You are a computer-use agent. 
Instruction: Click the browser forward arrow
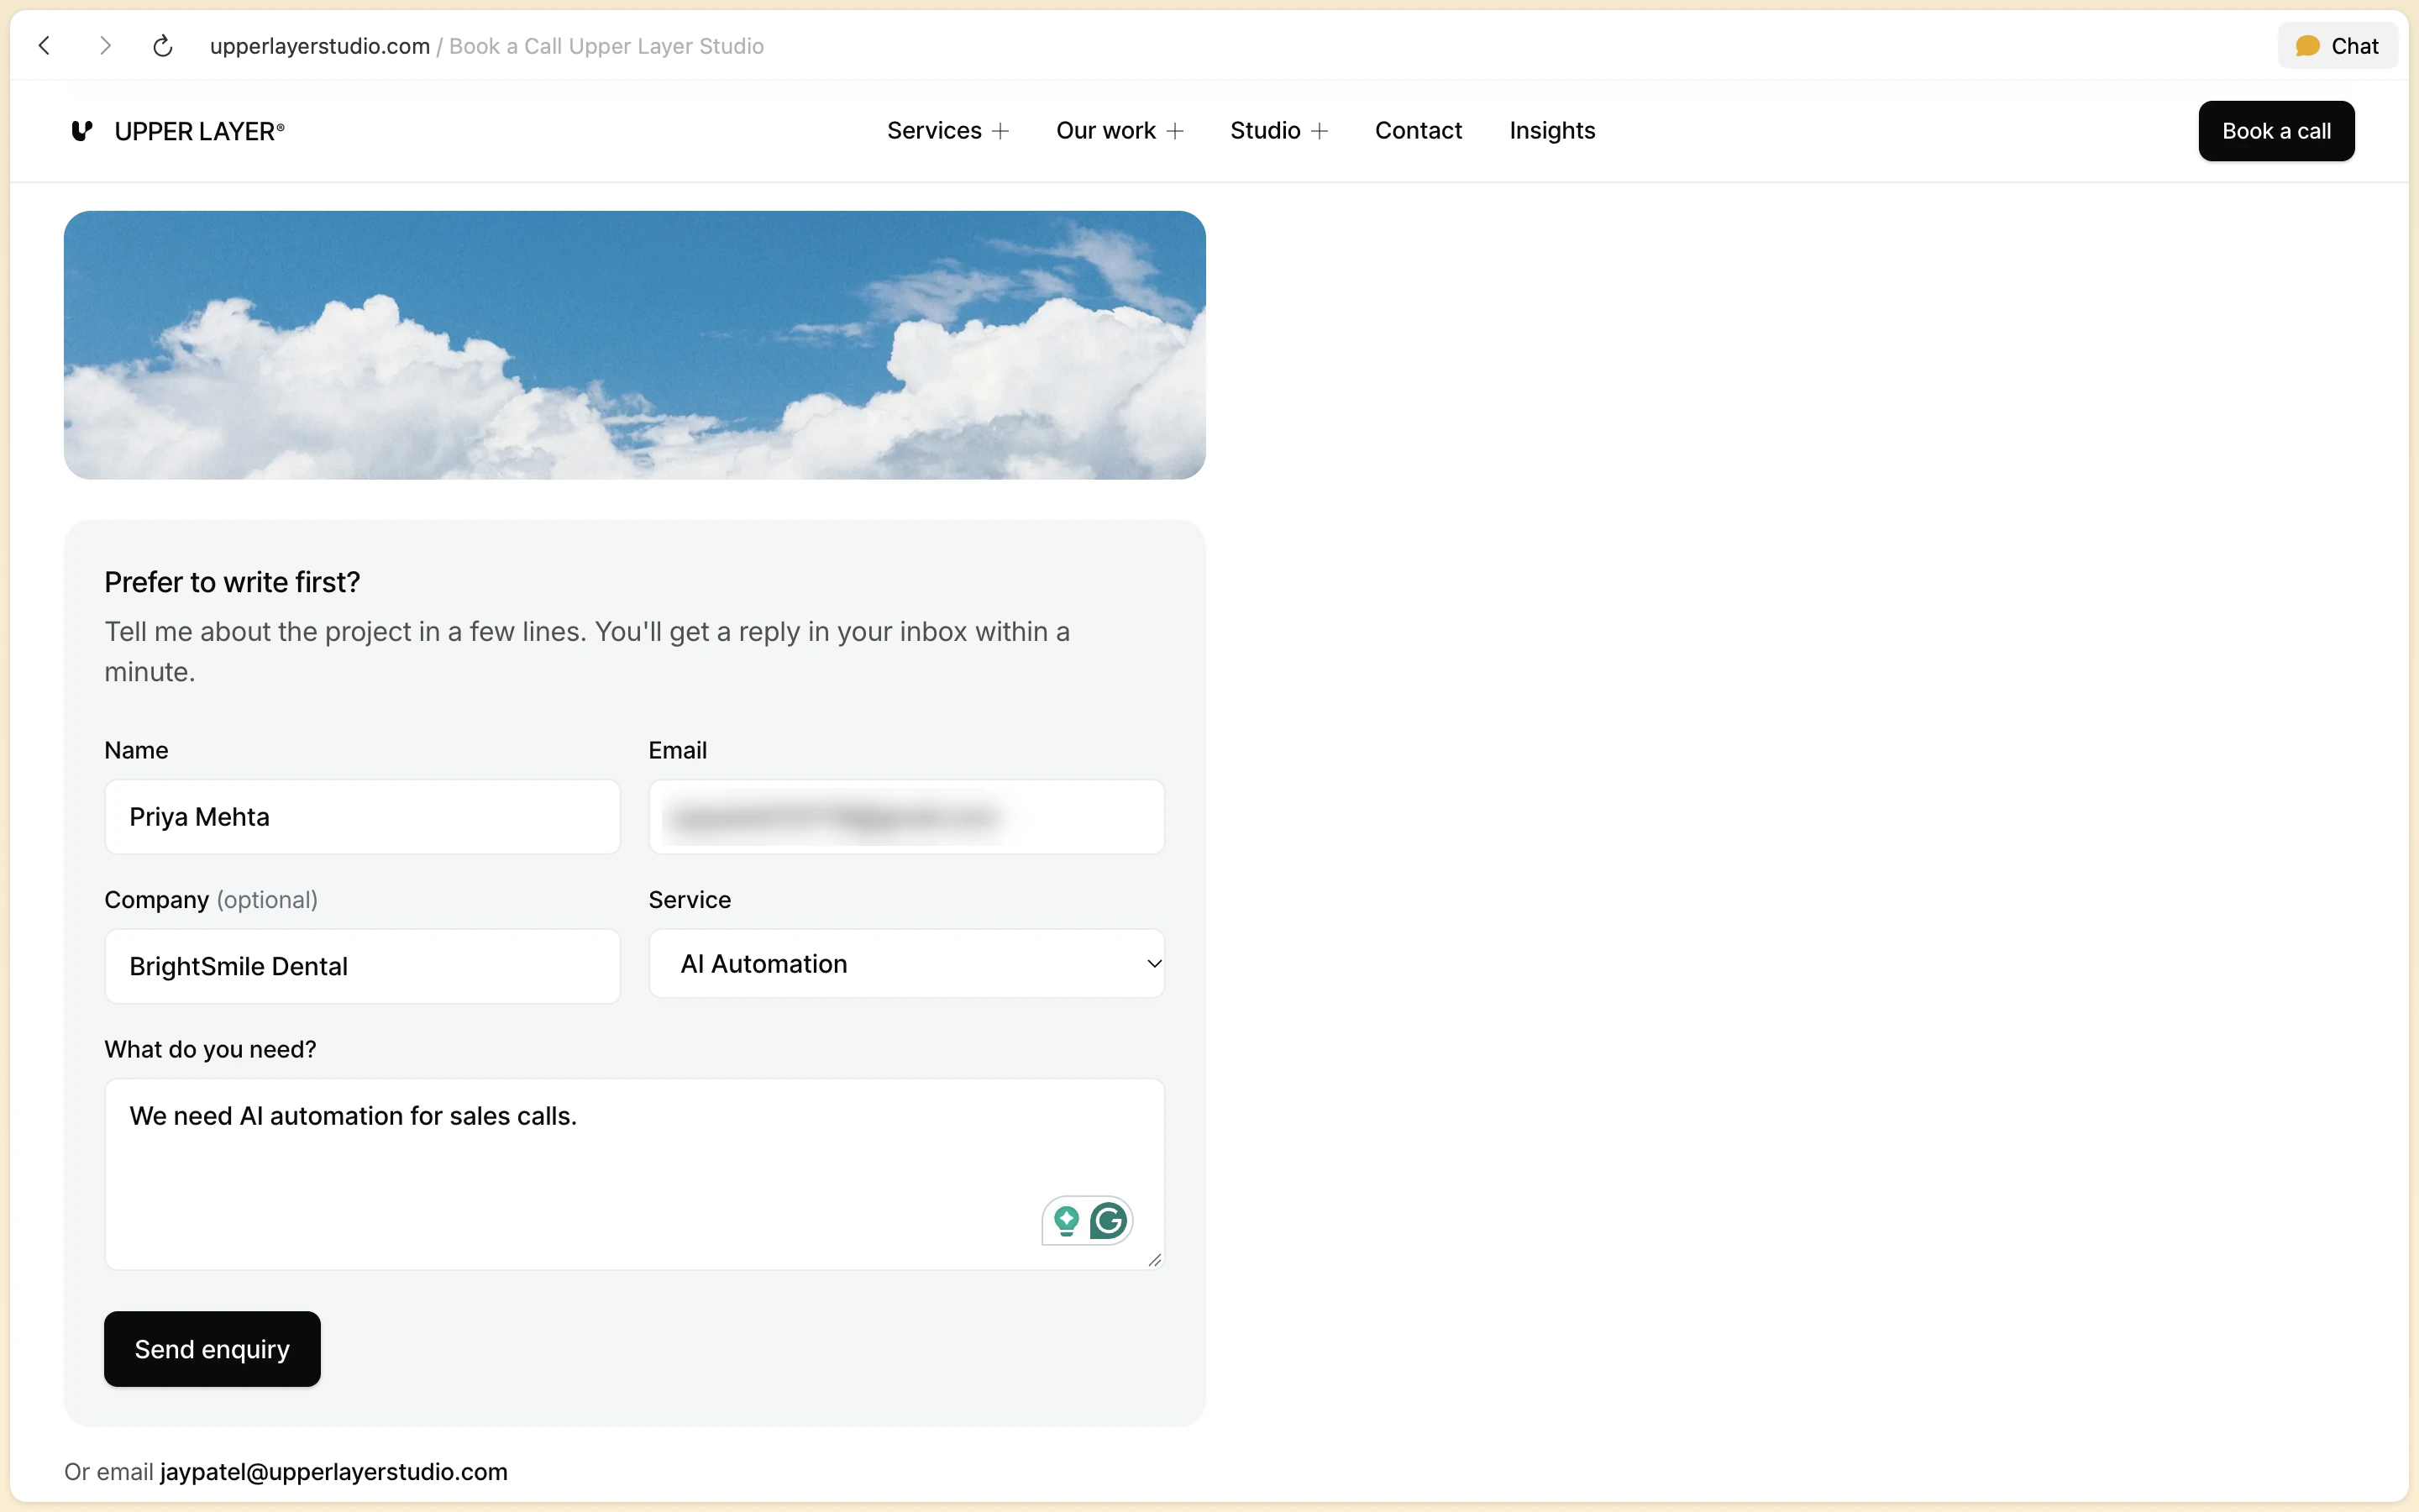[105, 46]
